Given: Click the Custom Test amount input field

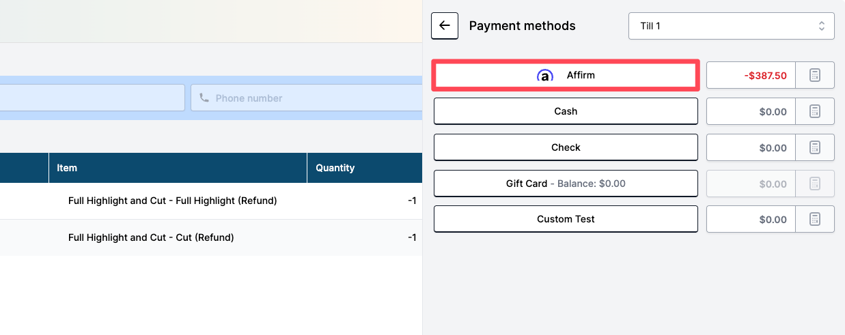Looking at the screenshot, I should pos(751,219).
